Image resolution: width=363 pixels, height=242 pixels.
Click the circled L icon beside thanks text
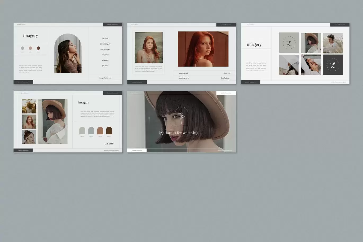pyautogui.click(x=161, y=133)
